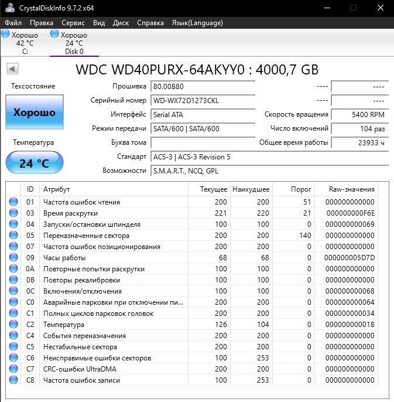Click the Raw-значения column header
Screen dimensions: 394x402
347,189
